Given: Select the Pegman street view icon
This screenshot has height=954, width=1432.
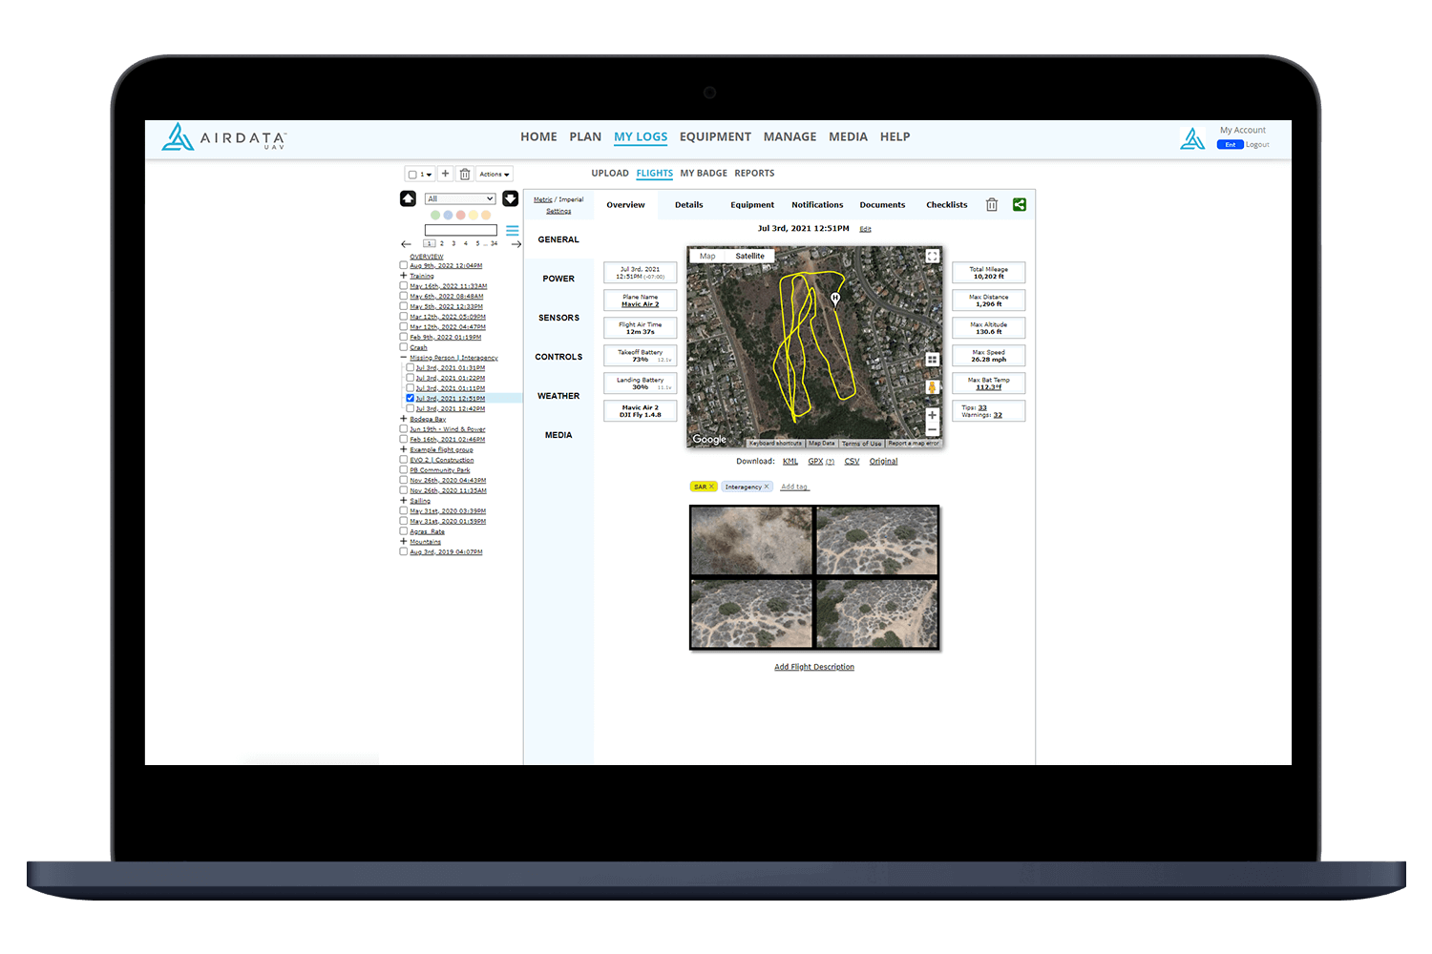Looking at the screenshot, I should [932, 388].
